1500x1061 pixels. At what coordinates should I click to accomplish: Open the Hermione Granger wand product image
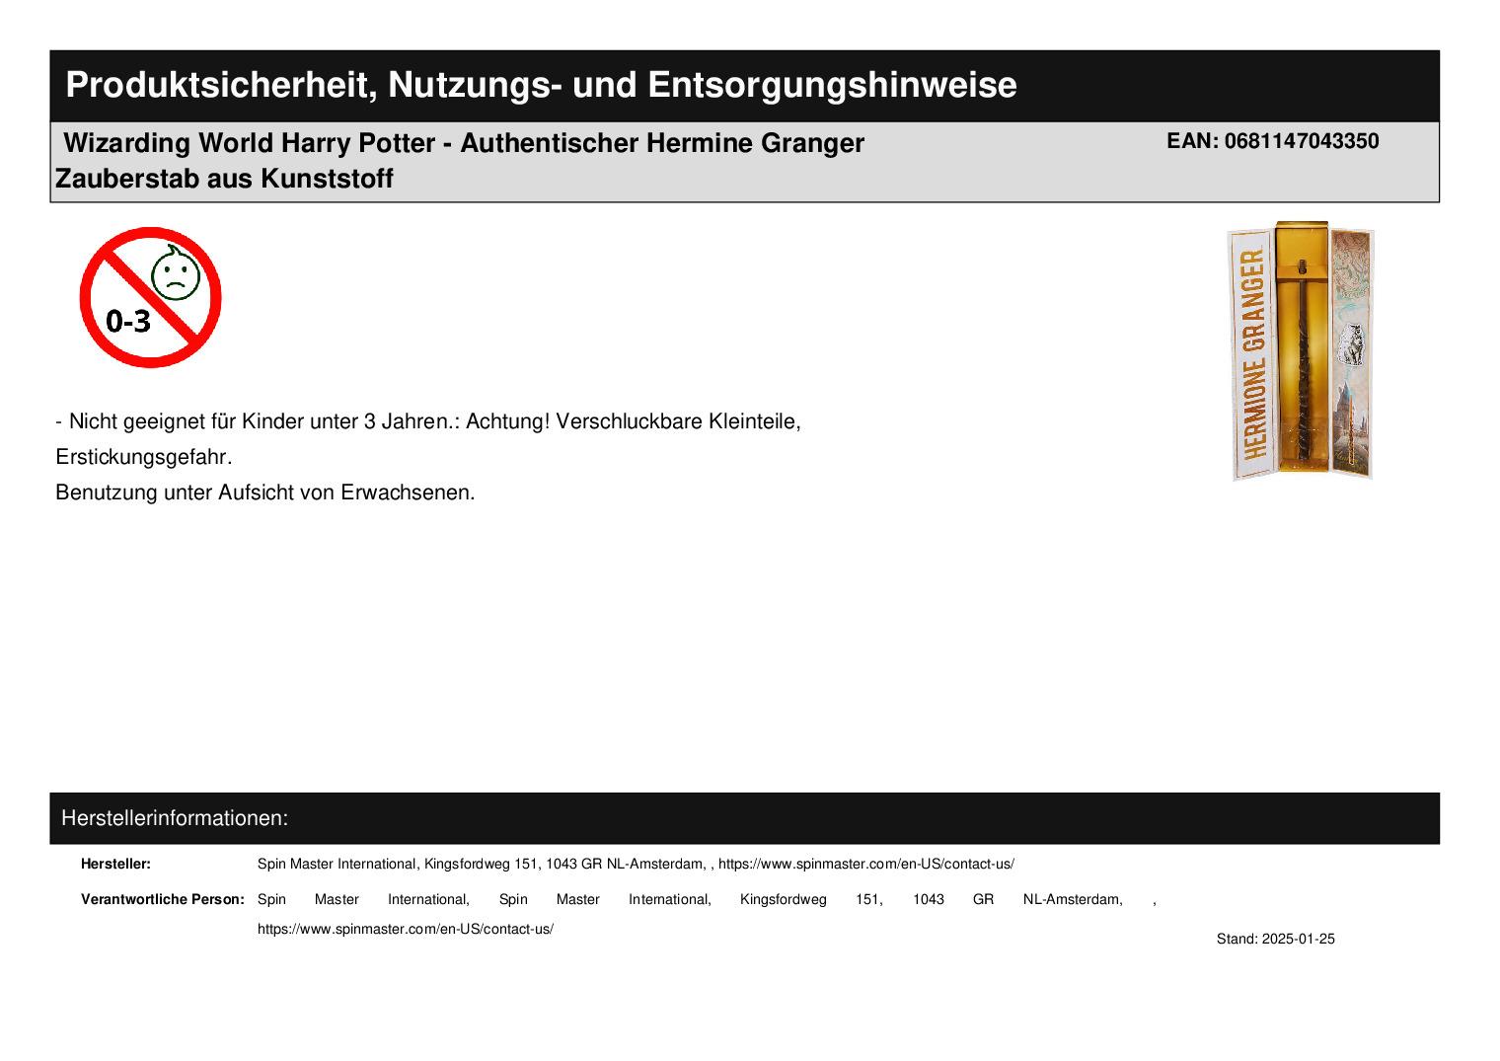point(1301,350)
